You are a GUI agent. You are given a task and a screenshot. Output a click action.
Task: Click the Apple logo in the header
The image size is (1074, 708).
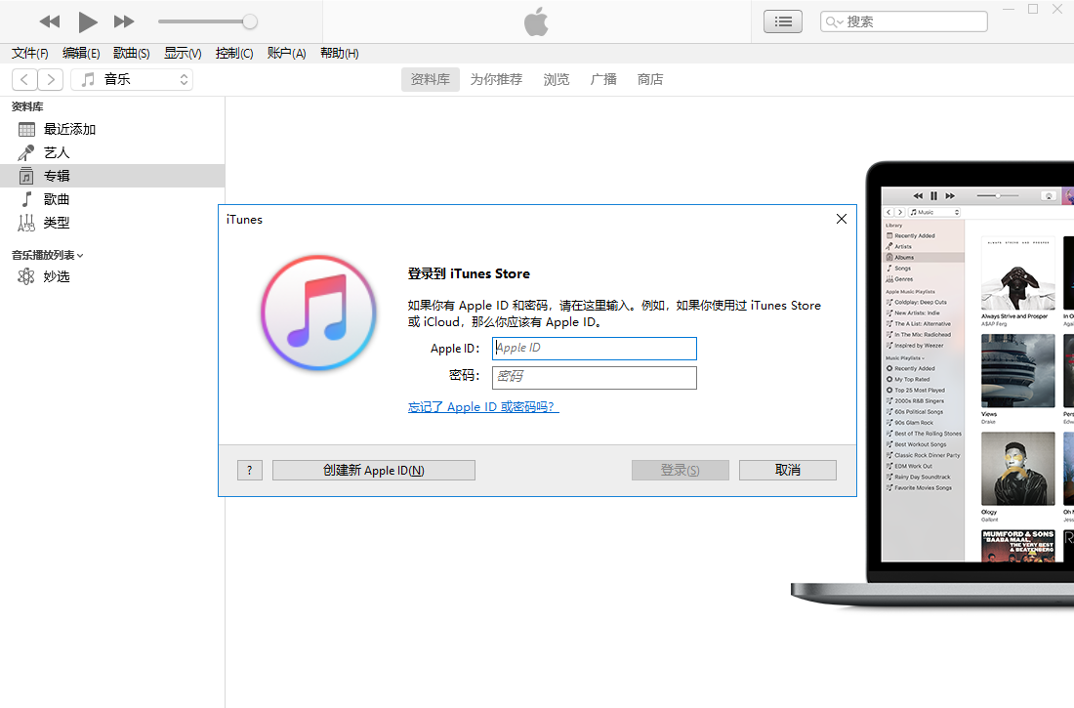click(536, 21)
